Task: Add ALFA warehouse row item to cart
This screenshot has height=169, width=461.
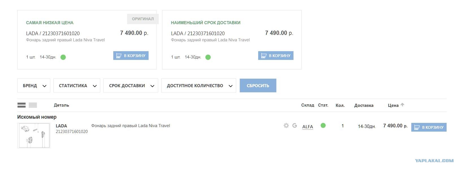Action: point(429,127)
